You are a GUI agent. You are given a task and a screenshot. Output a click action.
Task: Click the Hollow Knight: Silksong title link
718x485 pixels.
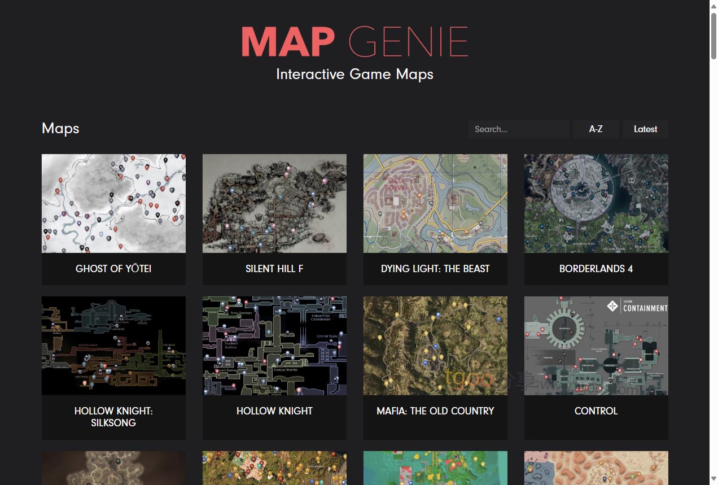coord(113,417)
